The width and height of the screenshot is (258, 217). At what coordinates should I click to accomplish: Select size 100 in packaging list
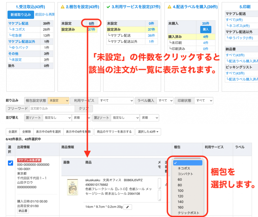point(187,191)
